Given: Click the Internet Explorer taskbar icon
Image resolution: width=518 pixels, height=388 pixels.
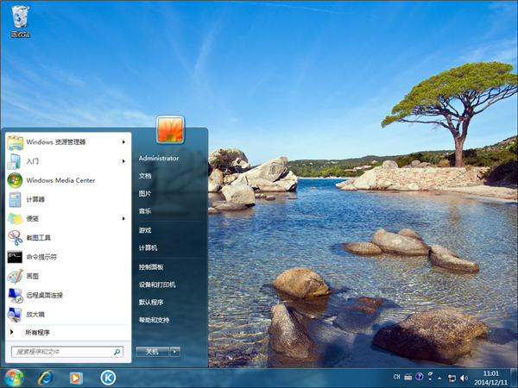Looking at the screenshot, I should coord(45,377).
